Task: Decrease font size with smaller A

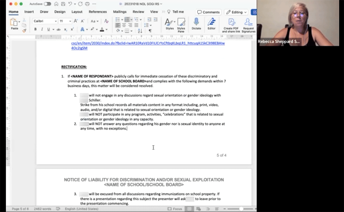Action: tap(82, 21)
